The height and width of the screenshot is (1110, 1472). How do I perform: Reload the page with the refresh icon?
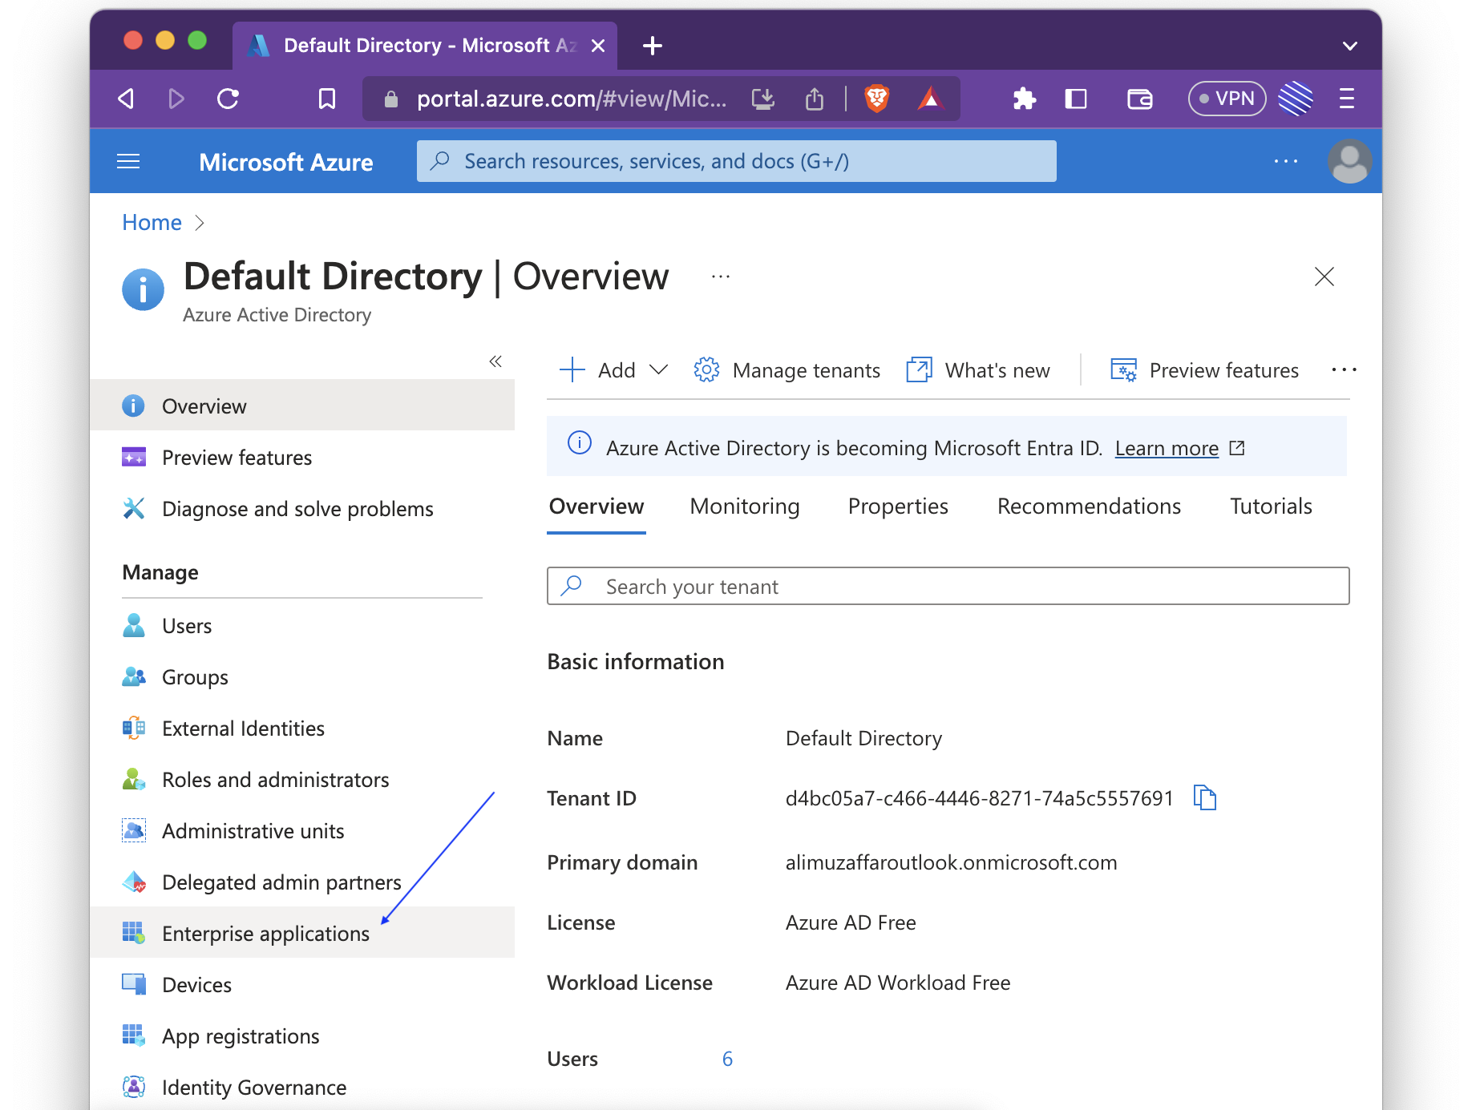tap(228, 99)
